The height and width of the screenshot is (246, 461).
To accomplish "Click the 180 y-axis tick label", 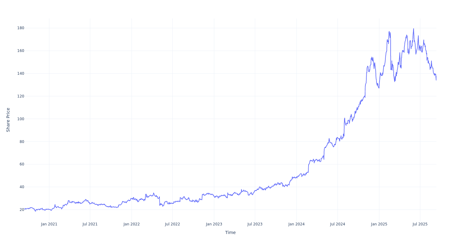I will tap(21, 28).
